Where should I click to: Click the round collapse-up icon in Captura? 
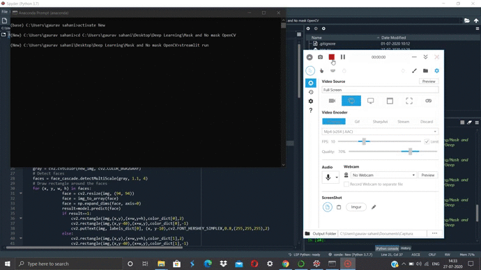[310, 57]
